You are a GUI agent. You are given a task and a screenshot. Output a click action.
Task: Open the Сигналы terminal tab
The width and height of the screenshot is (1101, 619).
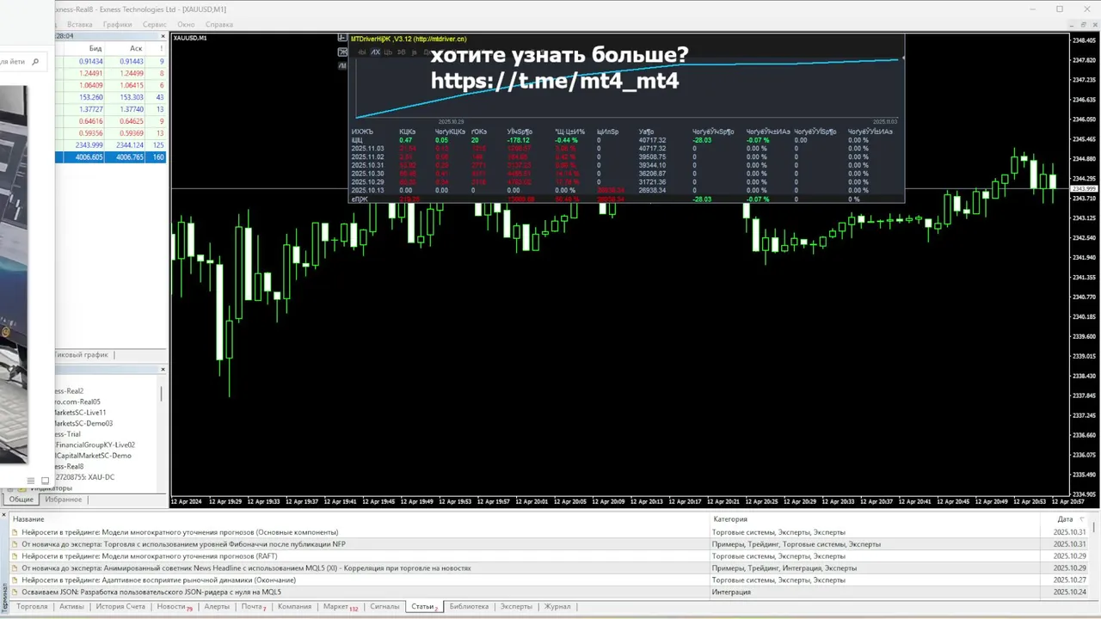(384, 607)
